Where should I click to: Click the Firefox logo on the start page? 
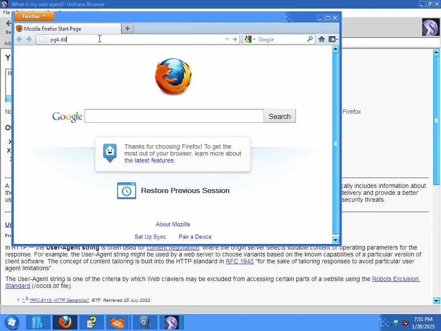tap(173, 76)
